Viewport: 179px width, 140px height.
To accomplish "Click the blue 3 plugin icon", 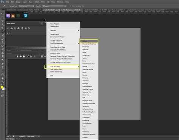I will [x=25, y=16].
